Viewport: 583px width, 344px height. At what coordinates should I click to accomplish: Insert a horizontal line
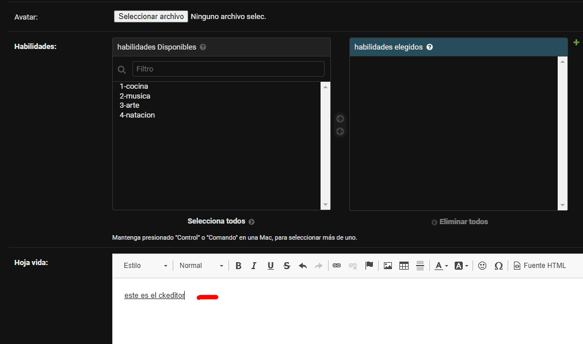point(420,266)
